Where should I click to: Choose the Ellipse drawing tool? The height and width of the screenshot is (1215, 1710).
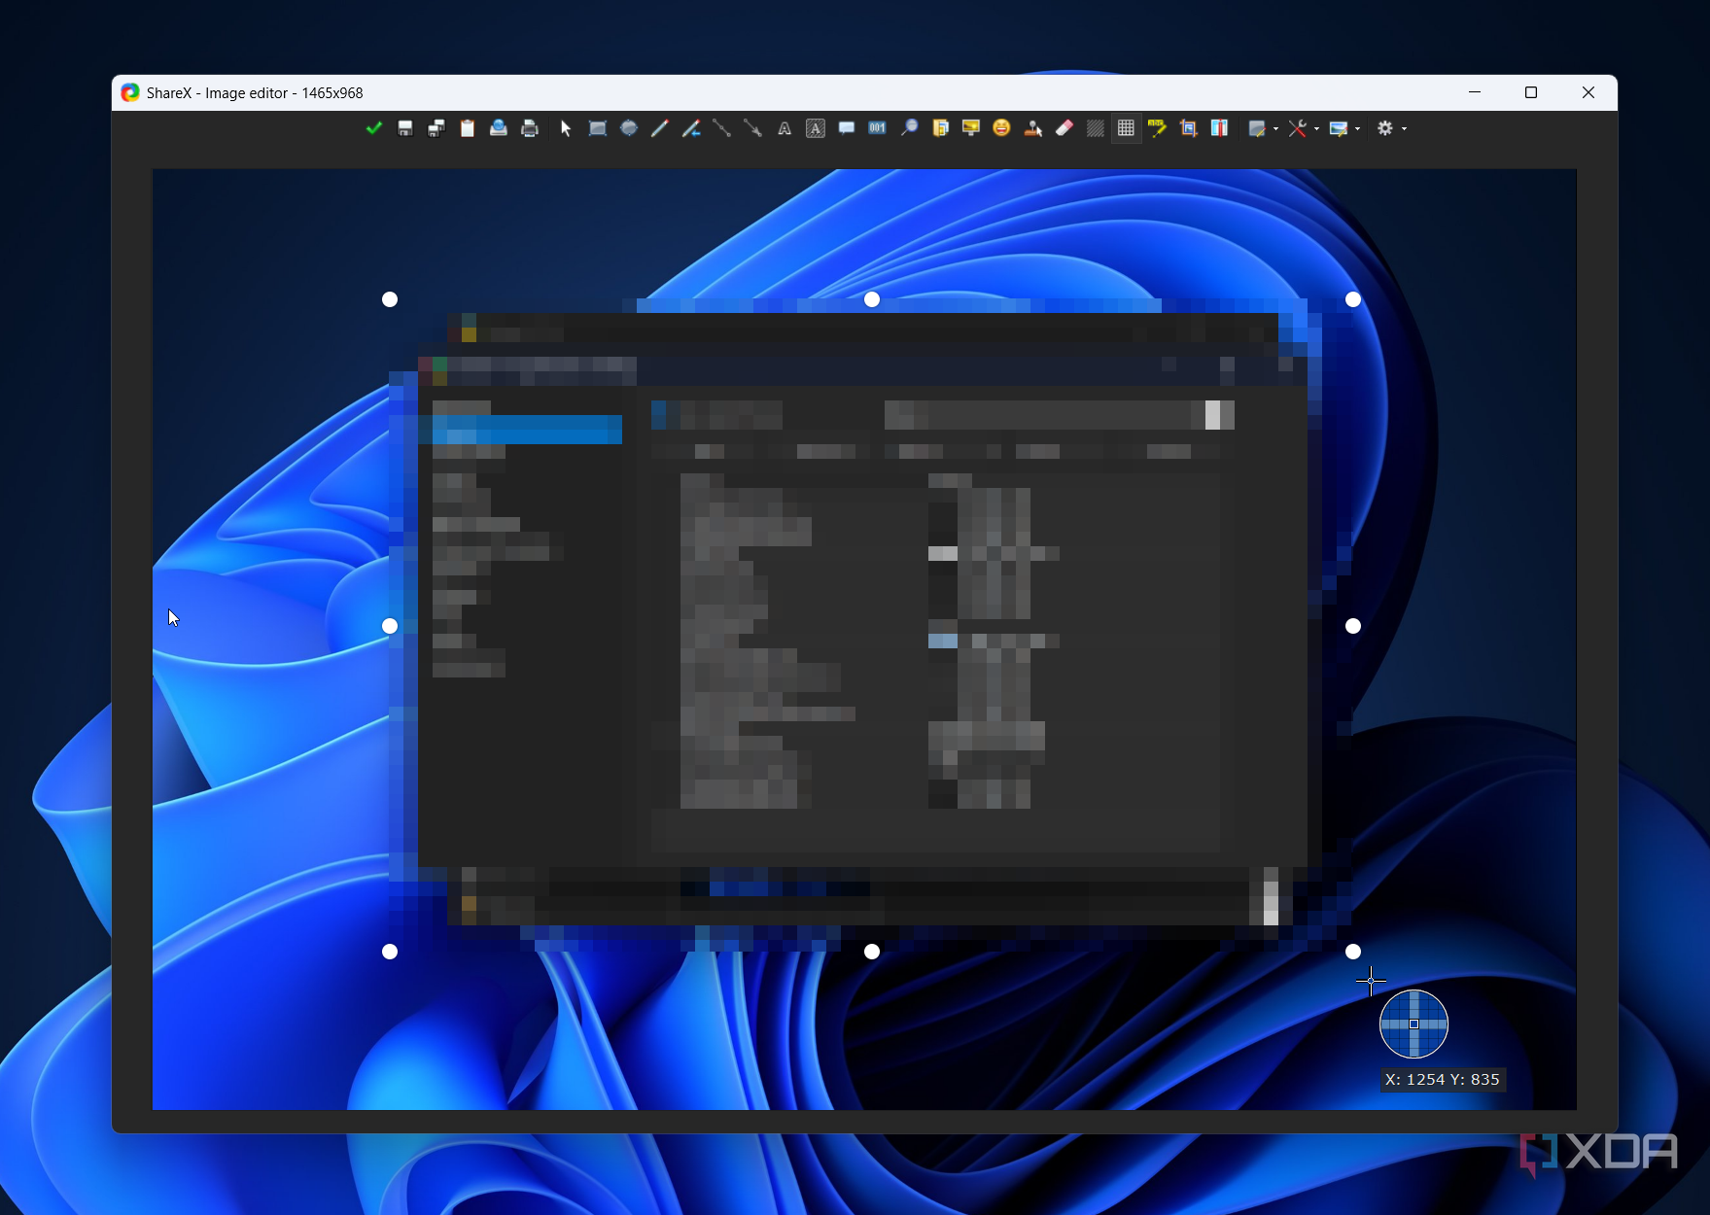pyautogui.click(x=629, y=128)
